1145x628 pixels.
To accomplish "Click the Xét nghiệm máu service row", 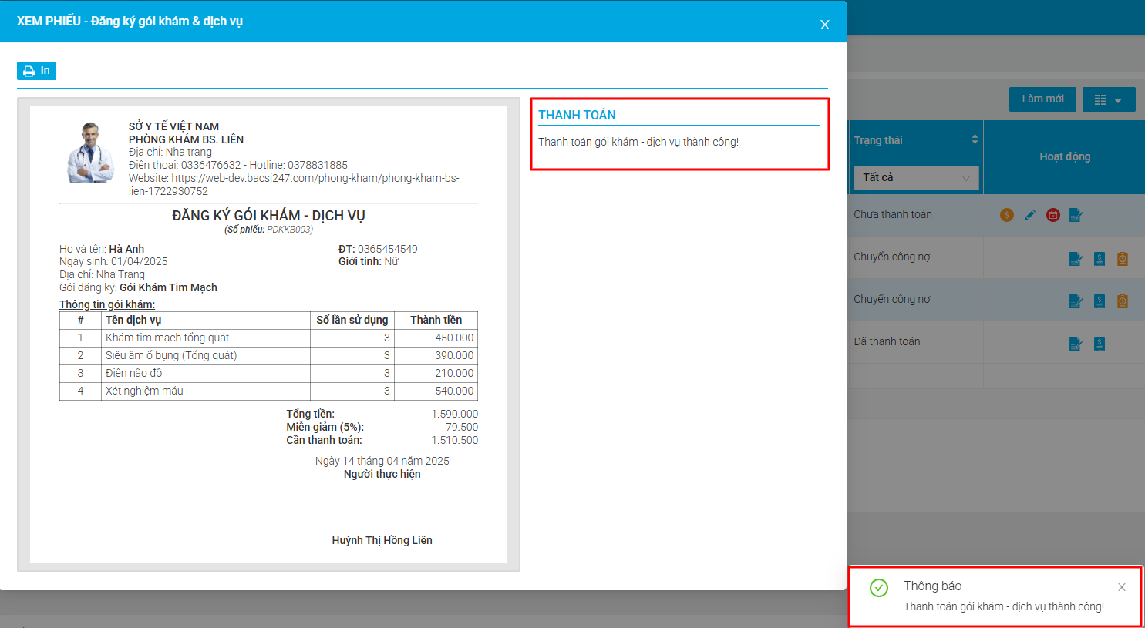I will tap(268, 391).
